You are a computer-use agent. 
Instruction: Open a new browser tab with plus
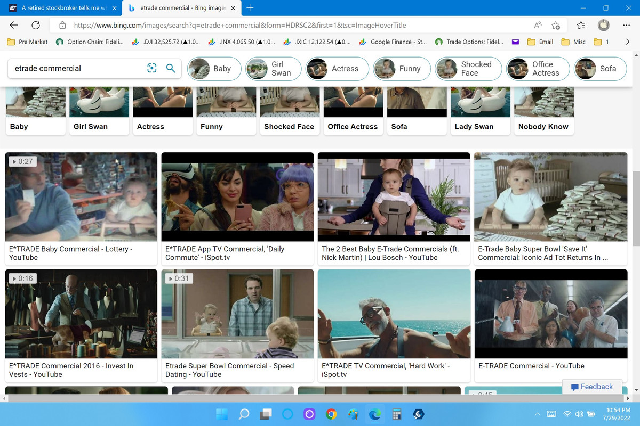tap(250, 8)
